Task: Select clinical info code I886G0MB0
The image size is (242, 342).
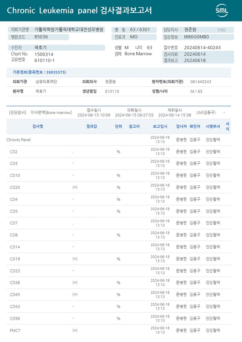Action: pyautogui.click(x=196, y=37)
